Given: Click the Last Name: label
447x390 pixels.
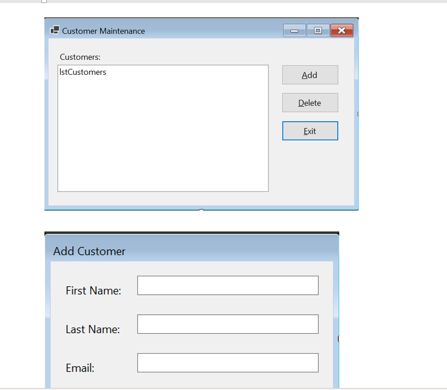Looking at the screenshot, I should click(x=93, y=330).
